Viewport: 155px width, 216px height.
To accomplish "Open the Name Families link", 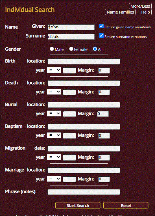I will (120, 12).
